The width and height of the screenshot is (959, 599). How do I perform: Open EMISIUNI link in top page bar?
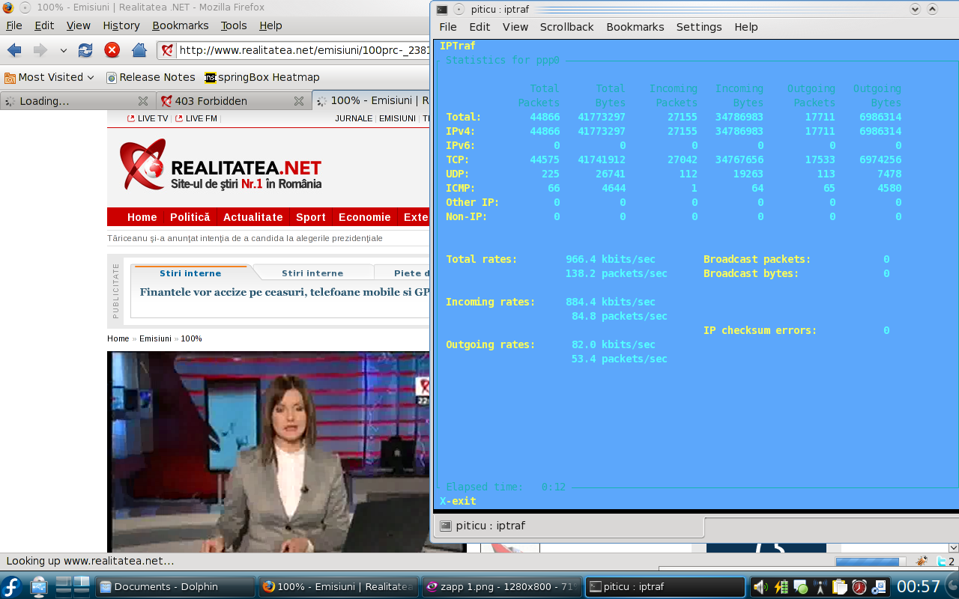point(397,118)
